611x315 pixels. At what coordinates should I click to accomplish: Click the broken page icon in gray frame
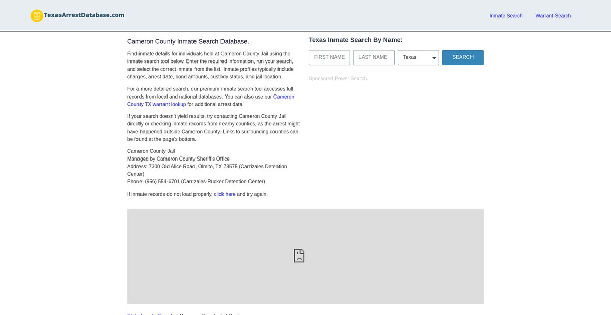pyautogui.click(x=299, y=256)
